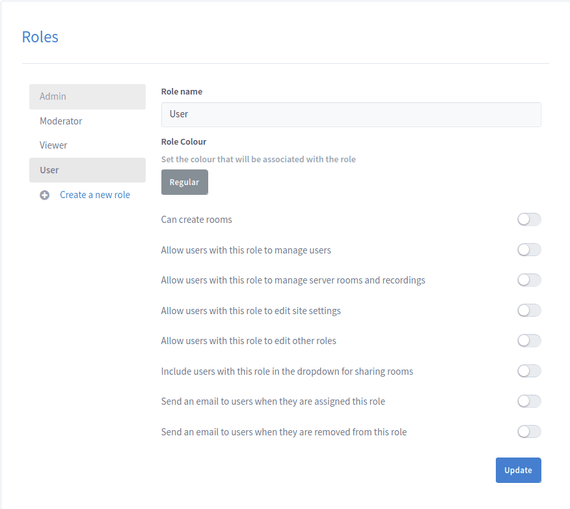Enable the edit site settings switch
Screen dimensions: 570x509
click(529, 311)
